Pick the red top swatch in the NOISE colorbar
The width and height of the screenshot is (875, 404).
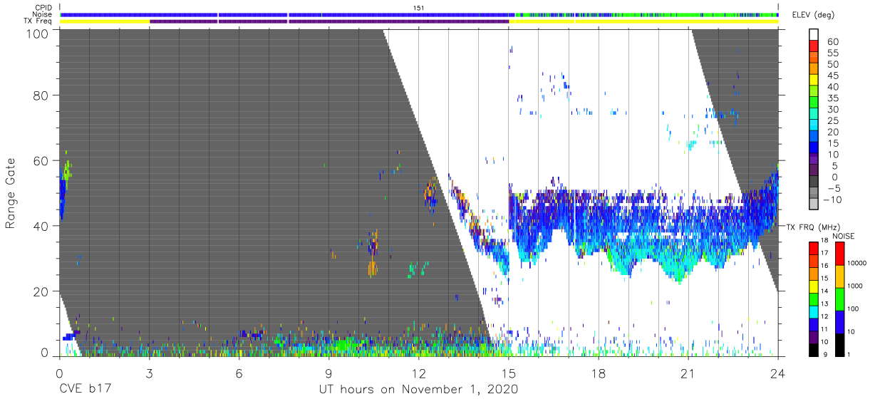tap(839, 254)
